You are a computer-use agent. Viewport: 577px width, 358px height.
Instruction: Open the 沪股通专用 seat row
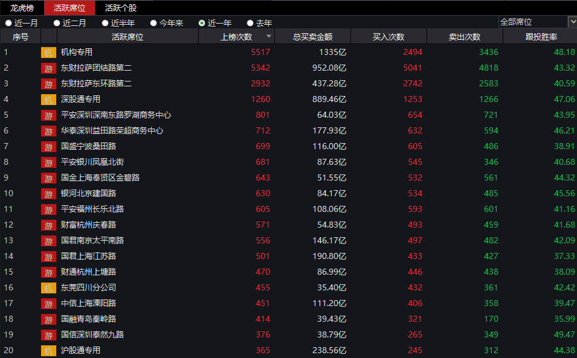(x=289, y=350)
